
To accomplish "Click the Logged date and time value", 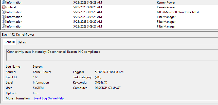I will [x=109, y=72].
